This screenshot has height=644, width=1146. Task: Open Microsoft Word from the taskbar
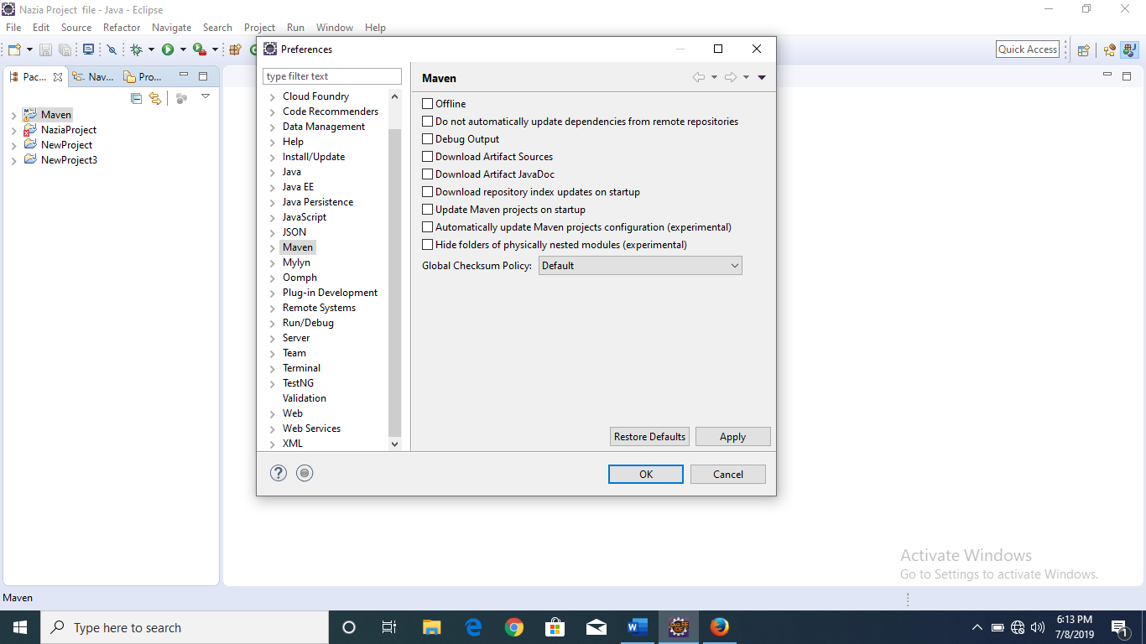[x=638, y=627]
